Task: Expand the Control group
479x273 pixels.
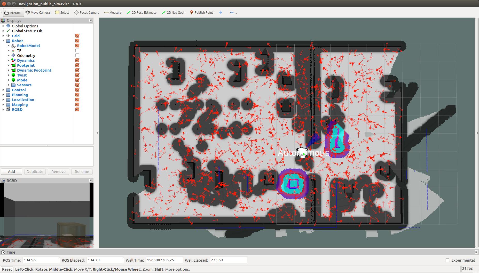Action: 3,90
